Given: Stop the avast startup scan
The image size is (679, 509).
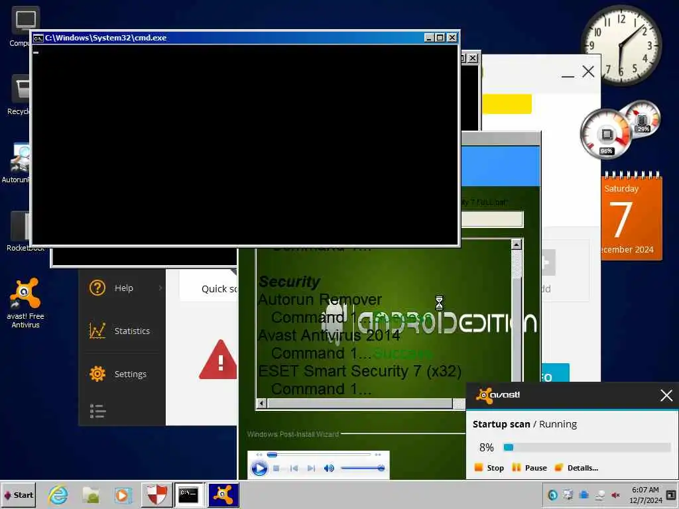Looking at the screenshot, I should 489,468.
